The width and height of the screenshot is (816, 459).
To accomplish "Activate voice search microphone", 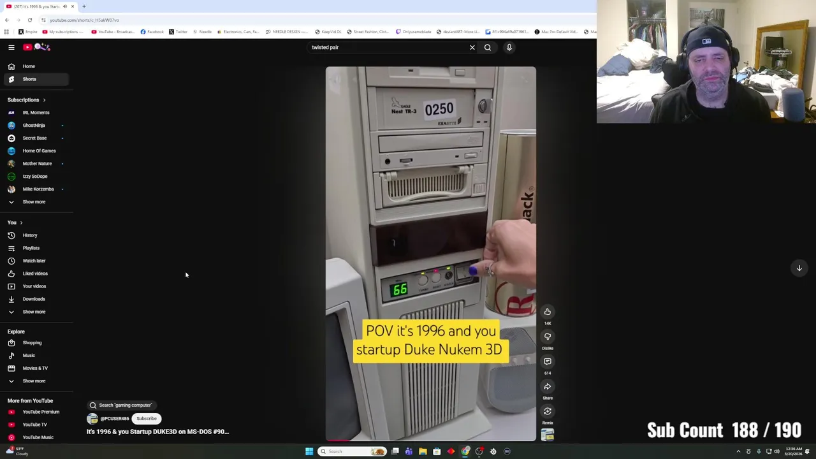I will click(509, 47).
